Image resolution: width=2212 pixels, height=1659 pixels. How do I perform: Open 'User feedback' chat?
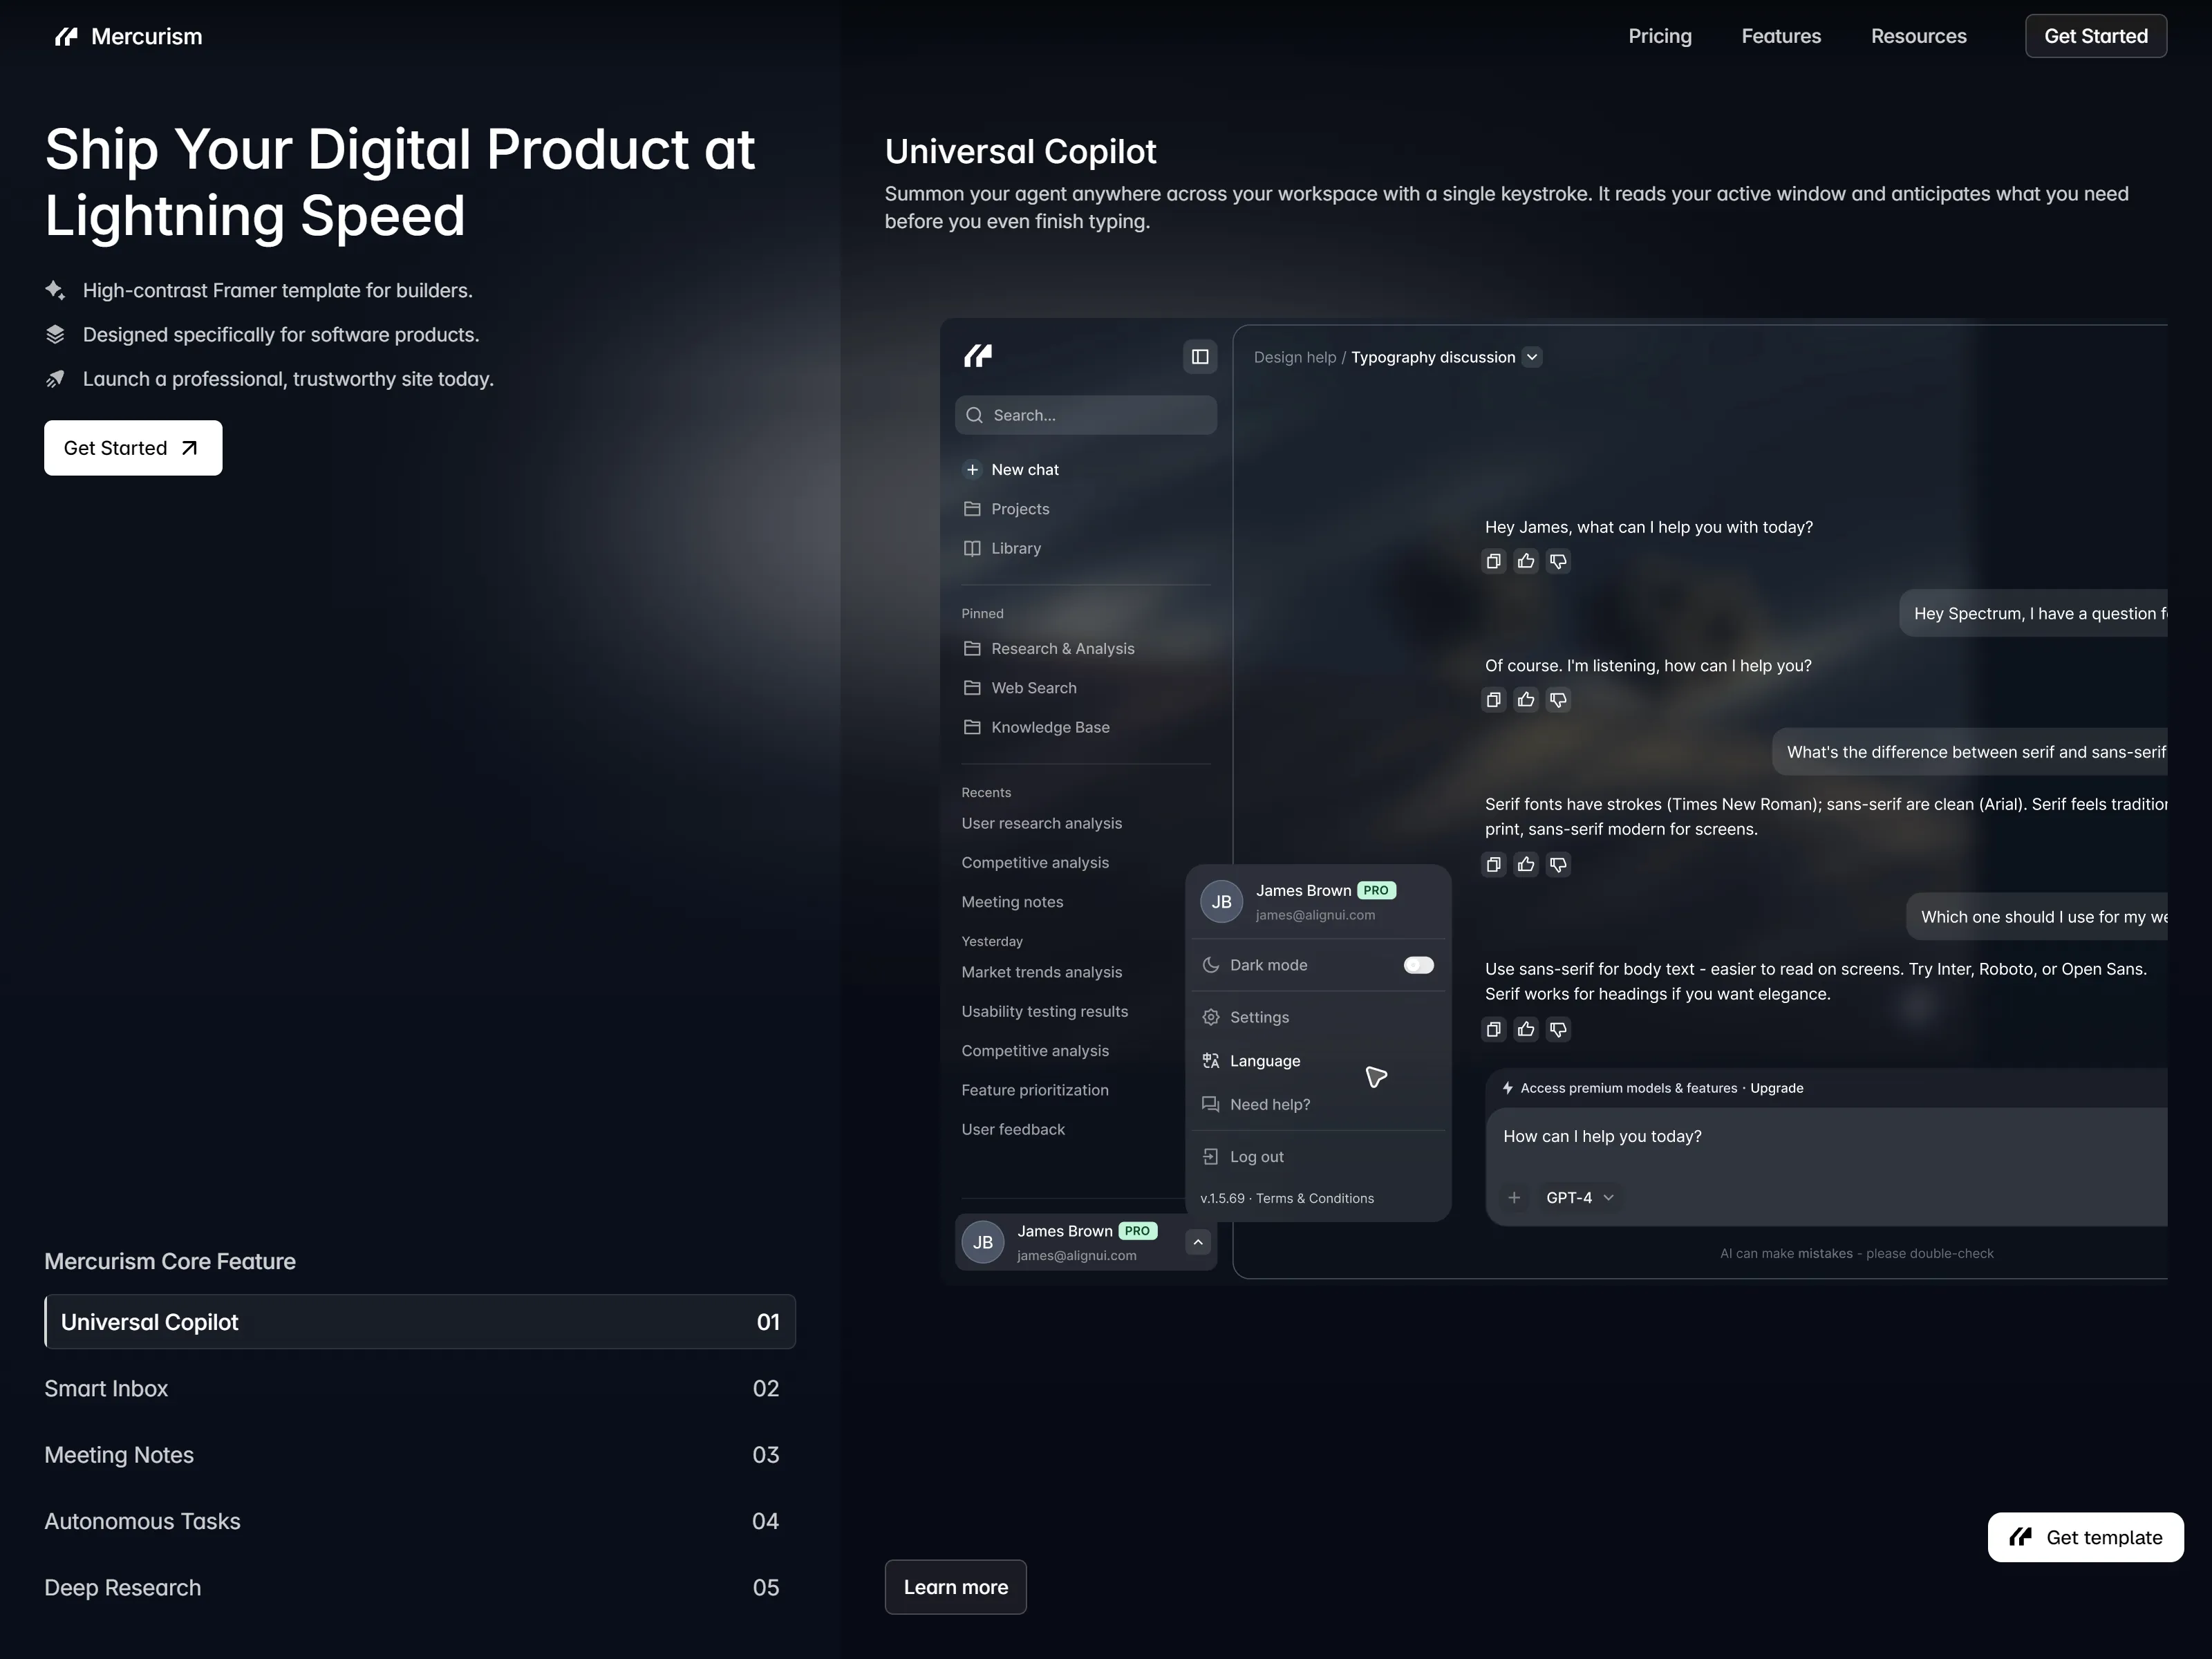click(x=1013, y=1130)
